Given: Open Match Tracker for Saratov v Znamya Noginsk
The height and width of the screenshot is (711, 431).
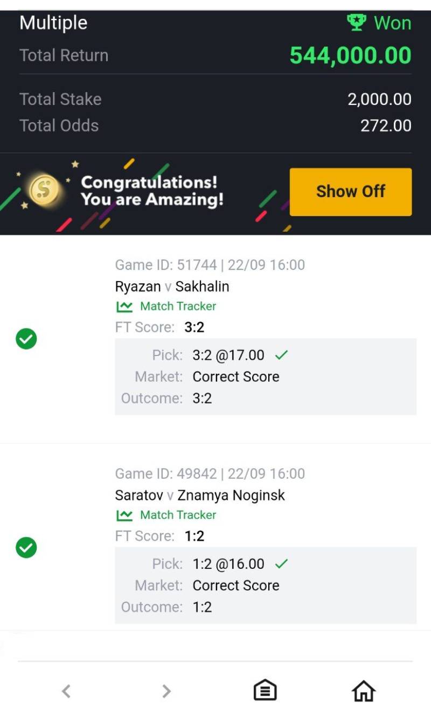Looking at the screenshot, I should tap(178, 515).
